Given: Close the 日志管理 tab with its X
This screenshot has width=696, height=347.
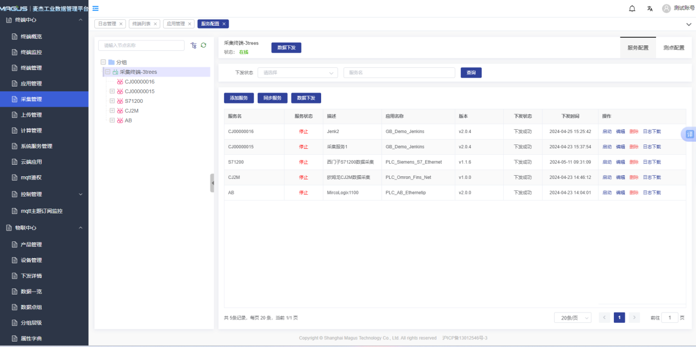Looking at the screenshot, I should [121, 24].
